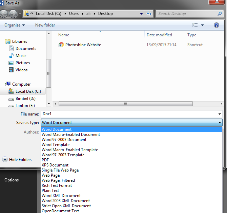Screen dimensions: 227x213
Task: Click the magnifier search icon
Action: [x=220, y=14]
